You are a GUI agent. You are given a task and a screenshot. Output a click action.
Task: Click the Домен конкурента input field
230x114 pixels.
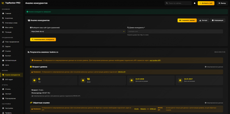pos(175,31)
